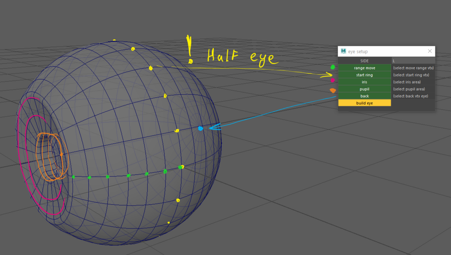The image size is (451, 255).
Task: Click the pupil button
Action: (364, 89)
